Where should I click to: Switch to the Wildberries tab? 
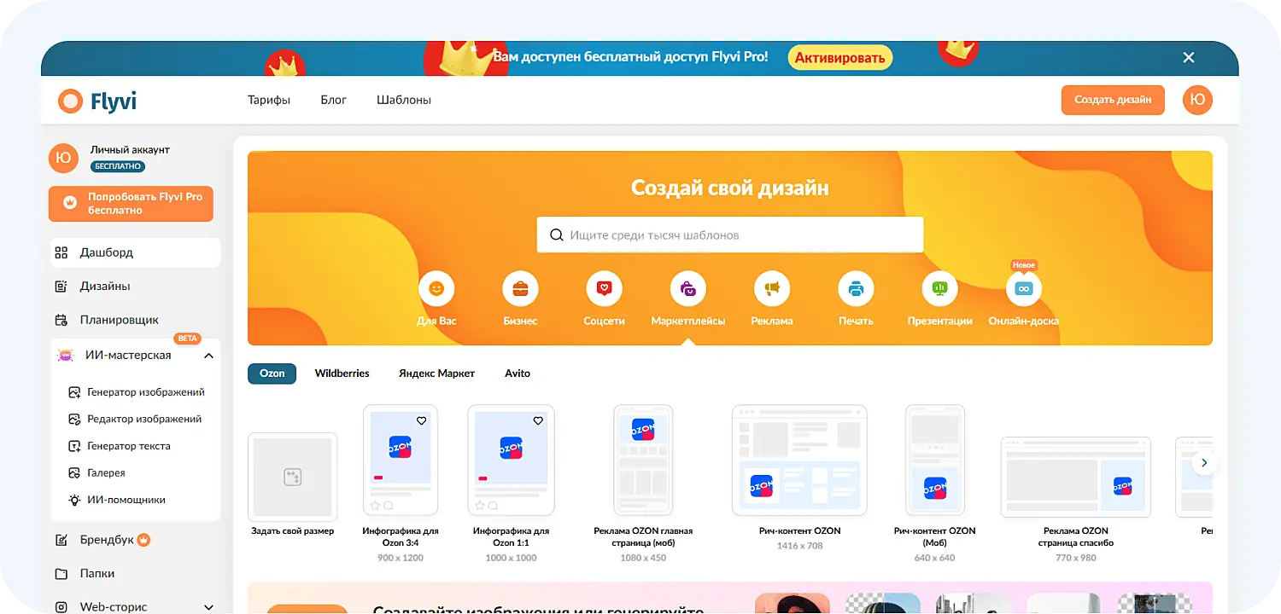click(342, 373)
